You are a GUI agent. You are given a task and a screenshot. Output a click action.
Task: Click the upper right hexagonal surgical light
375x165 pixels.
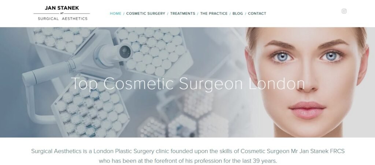tap(154, 51)
